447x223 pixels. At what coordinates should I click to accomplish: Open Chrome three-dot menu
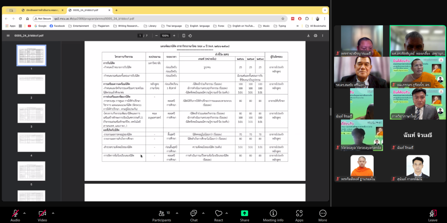point(324,18)
